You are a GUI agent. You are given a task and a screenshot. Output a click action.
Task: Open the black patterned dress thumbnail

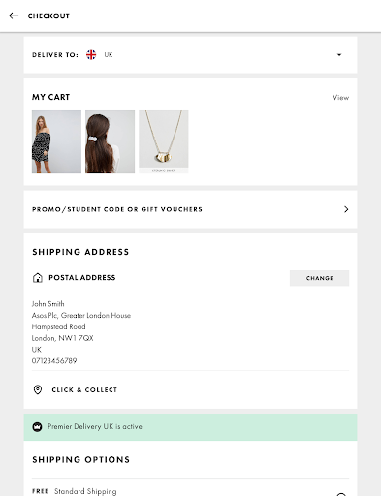(56, 142)
